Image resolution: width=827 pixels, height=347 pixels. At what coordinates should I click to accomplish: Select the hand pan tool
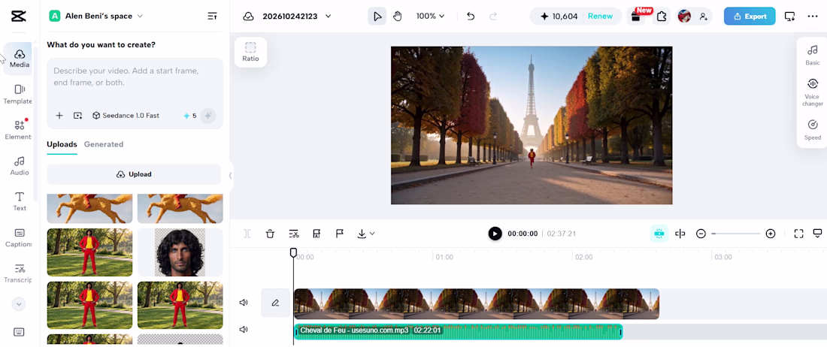click(398, 17)
